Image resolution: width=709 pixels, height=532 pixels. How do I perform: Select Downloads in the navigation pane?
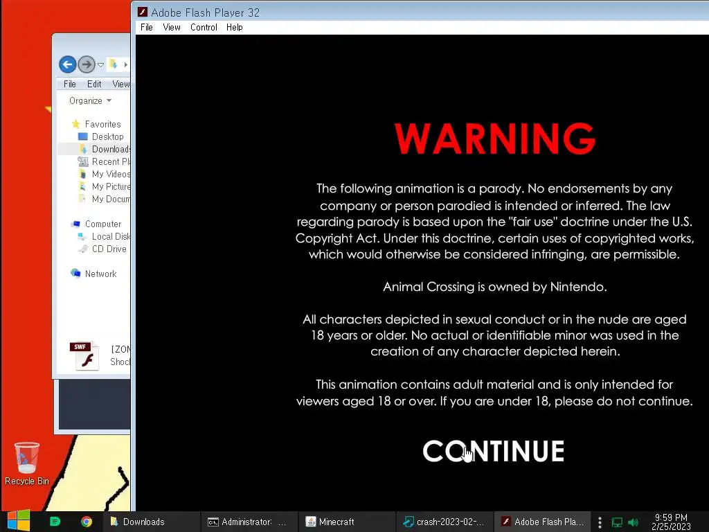tap(111, 149)
